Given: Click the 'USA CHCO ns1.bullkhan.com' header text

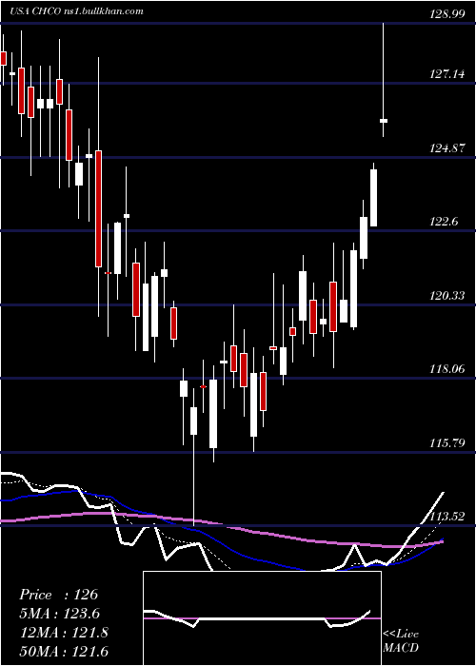Looking at the screenshot, I should coord(78,11).
